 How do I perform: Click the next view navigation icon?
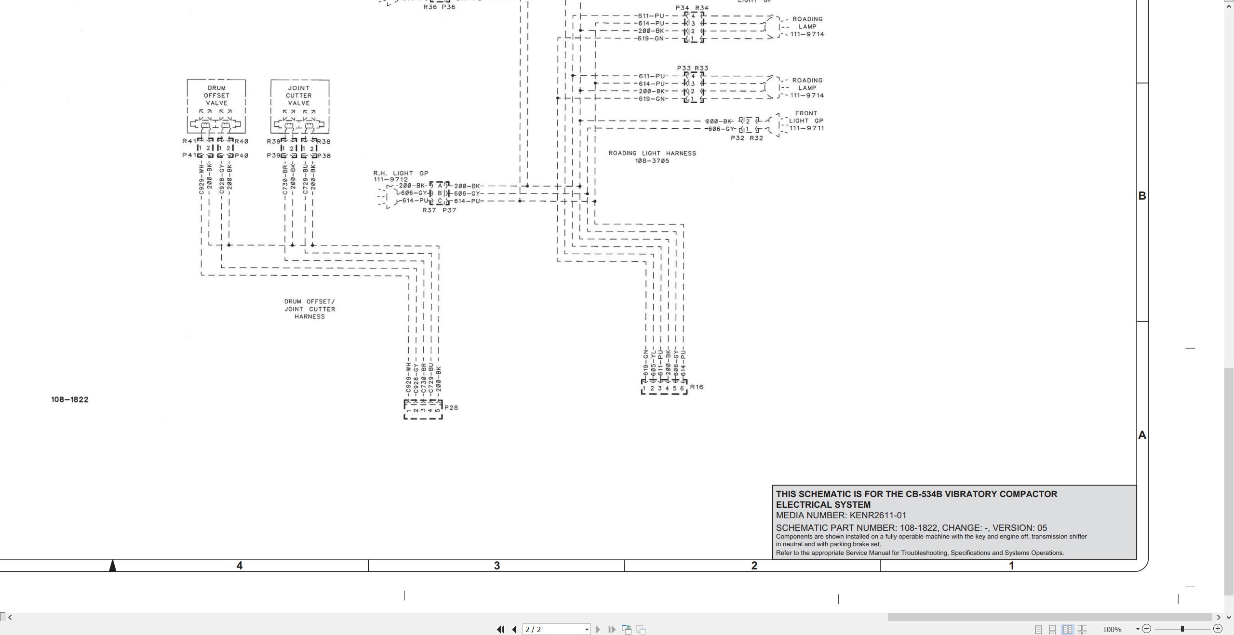[x=641, y=629]
